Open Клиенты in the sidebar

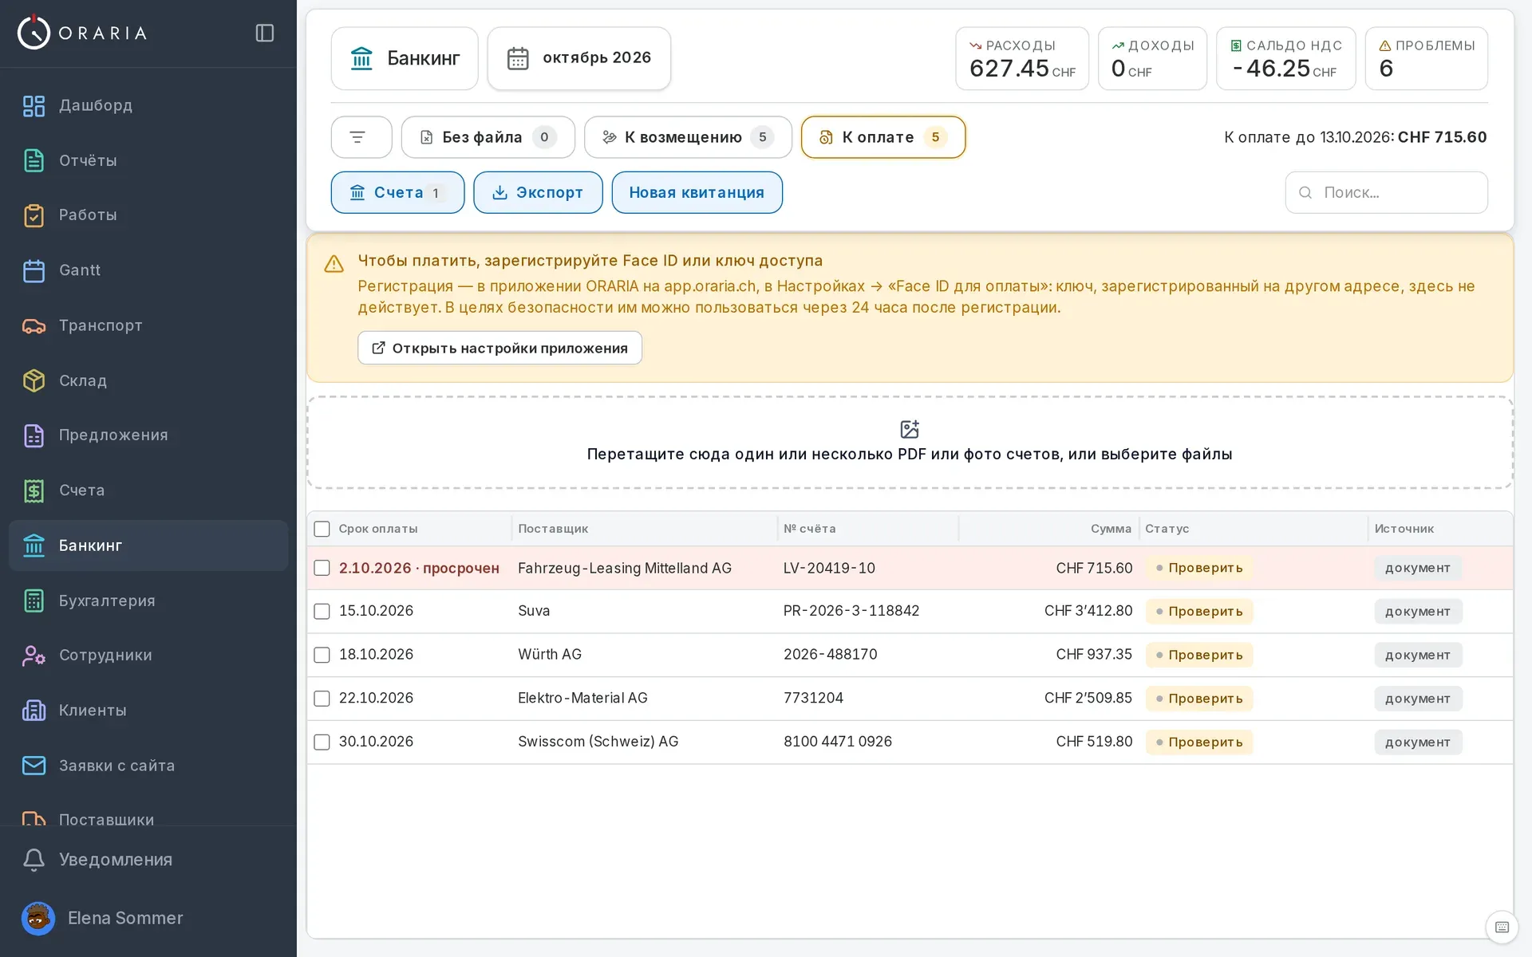(x=148, y=711)
